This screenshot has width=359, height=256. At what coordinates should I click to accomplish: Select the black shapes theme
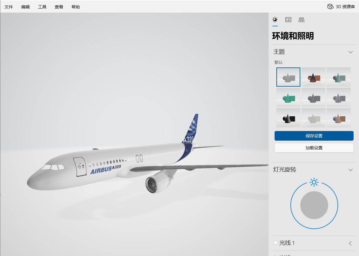tap(288, 118)
